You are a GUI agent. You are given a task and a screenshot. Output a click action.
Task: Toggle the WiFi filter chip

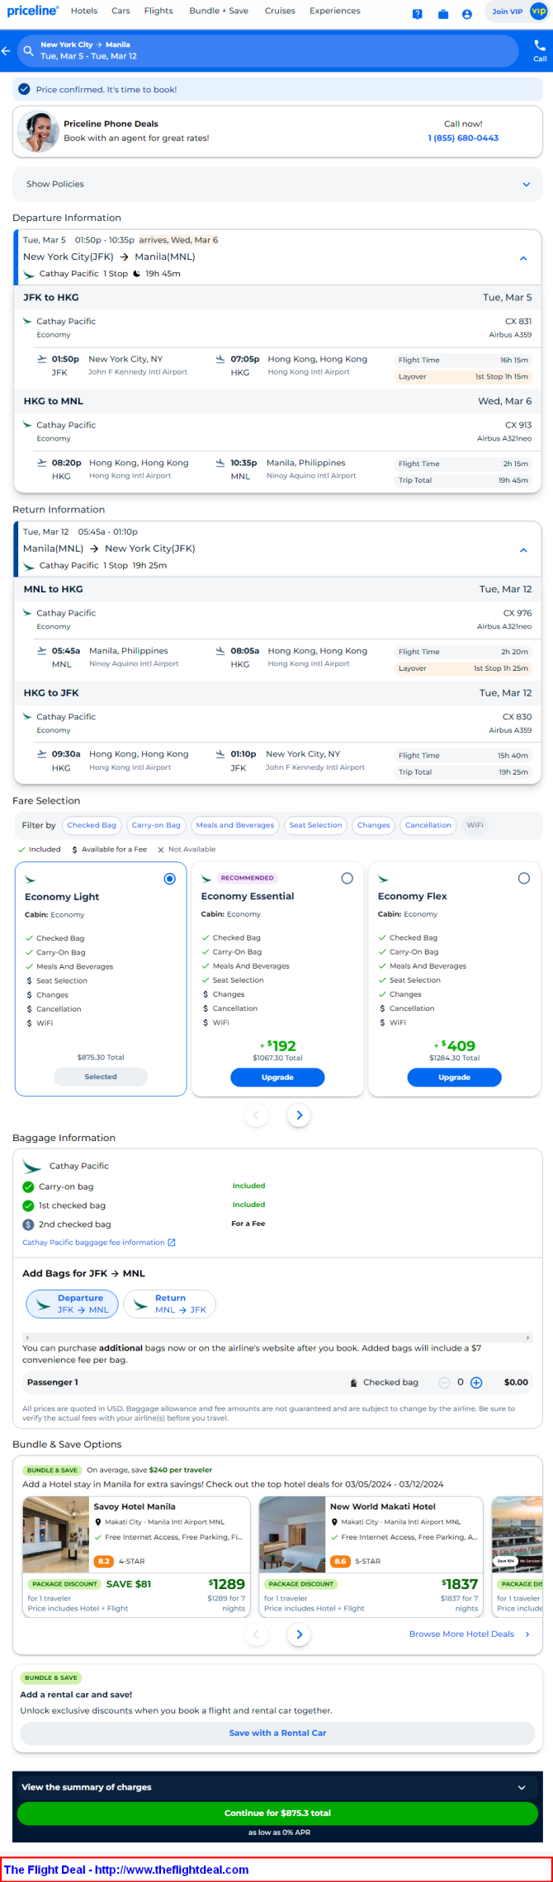point(475,825)
